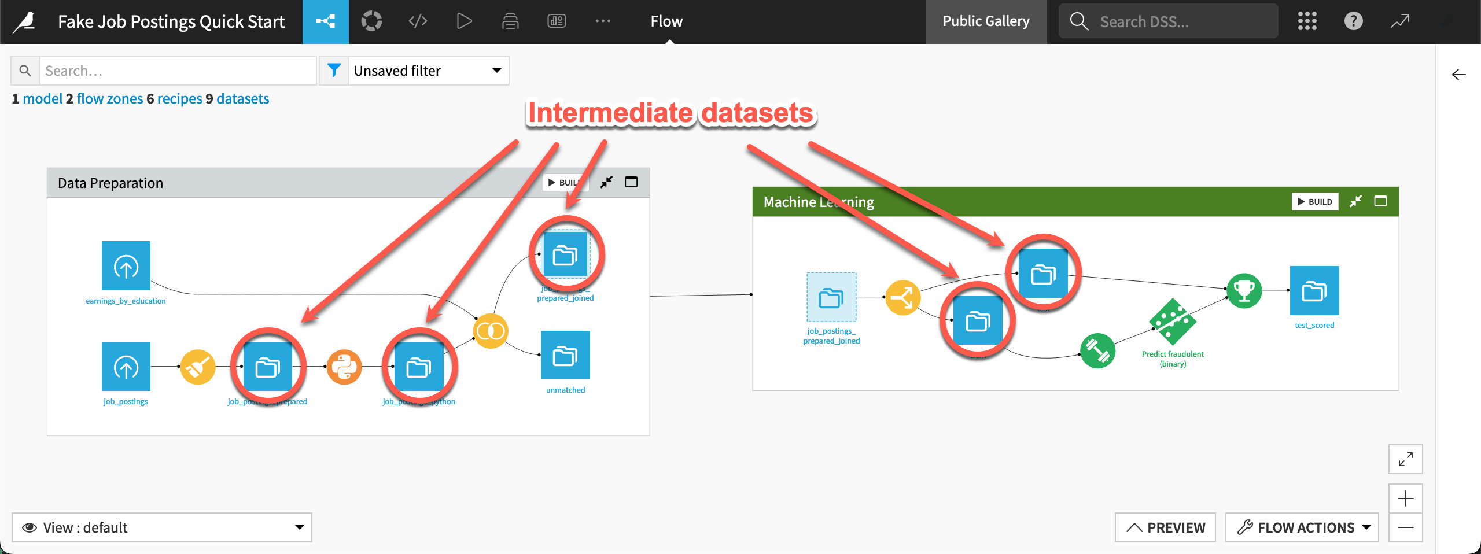Select the unmatched dataset
This screenshot has height=554, width=1481.
click(x=565, y=355)
